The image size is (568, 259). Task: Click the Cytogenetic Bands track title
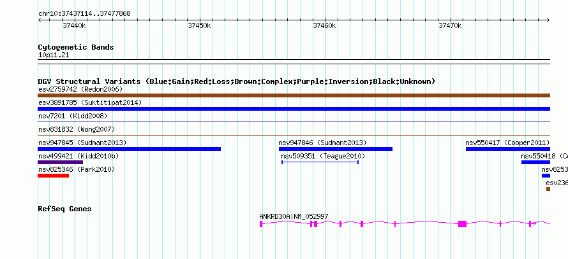[x=76, y=47]
